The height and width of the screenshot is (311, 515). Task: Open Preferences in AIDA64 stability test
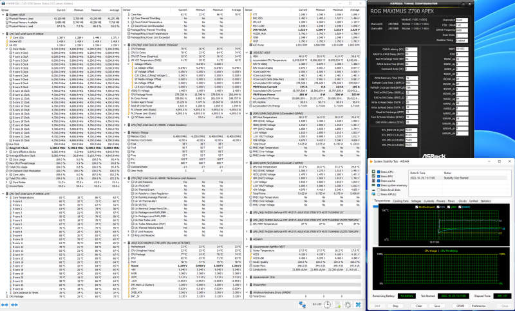point(478,306)
